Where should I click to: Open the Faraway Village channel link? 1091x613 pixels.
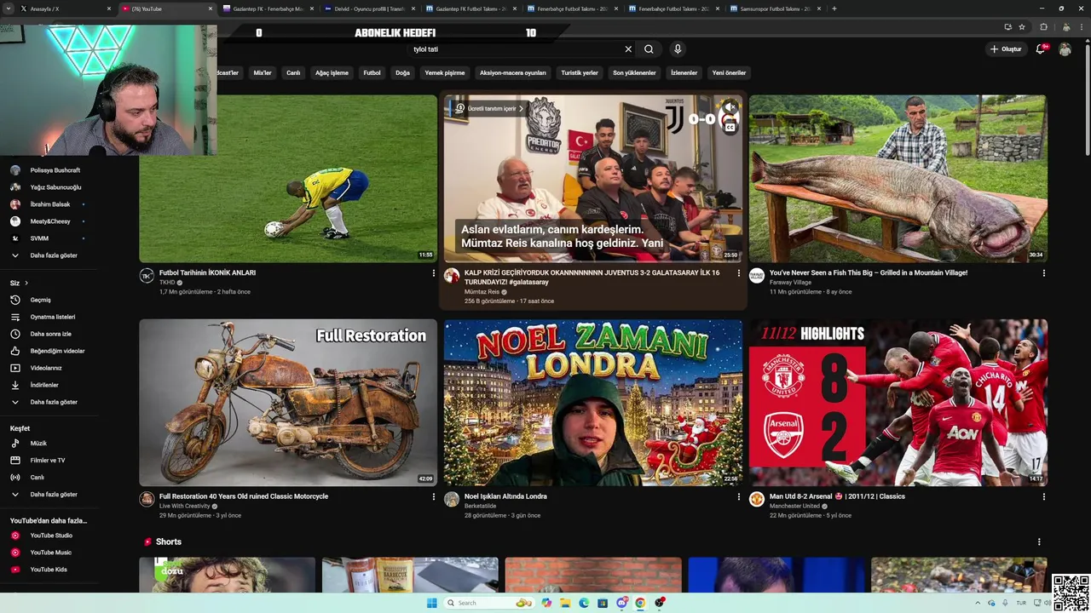point(790,282)
